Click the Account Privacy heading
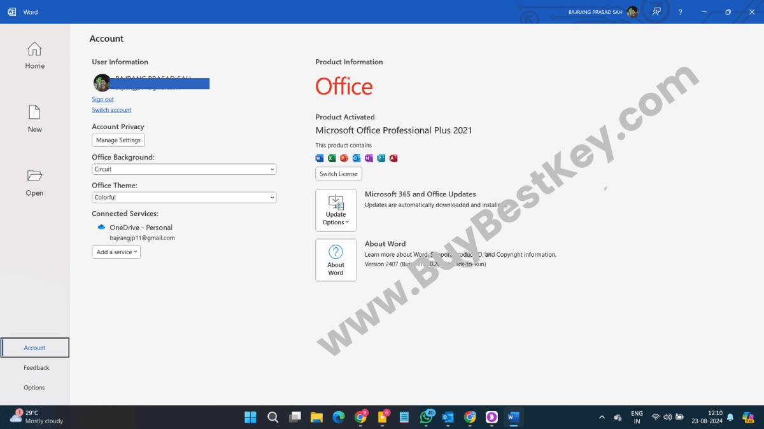Image resolution: width=764 pixels, height=429 pixels. tap(118, 126)
